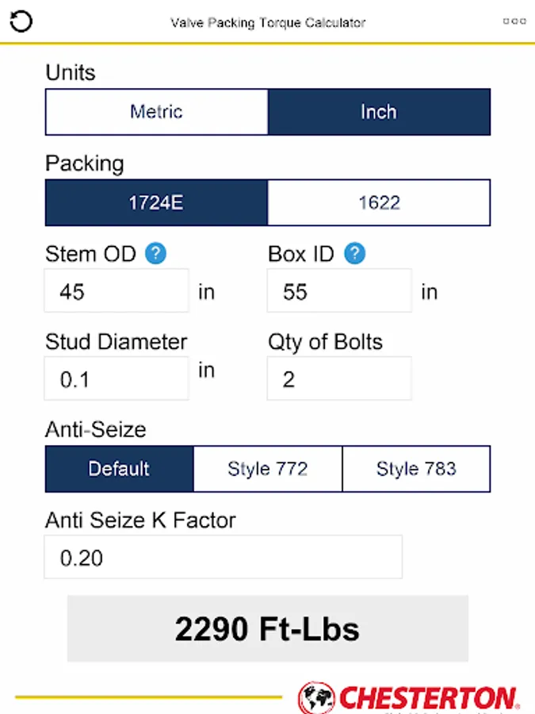Switch units to Metric
The height and width of the screenshot is (714, 535).
pos(156,112)
